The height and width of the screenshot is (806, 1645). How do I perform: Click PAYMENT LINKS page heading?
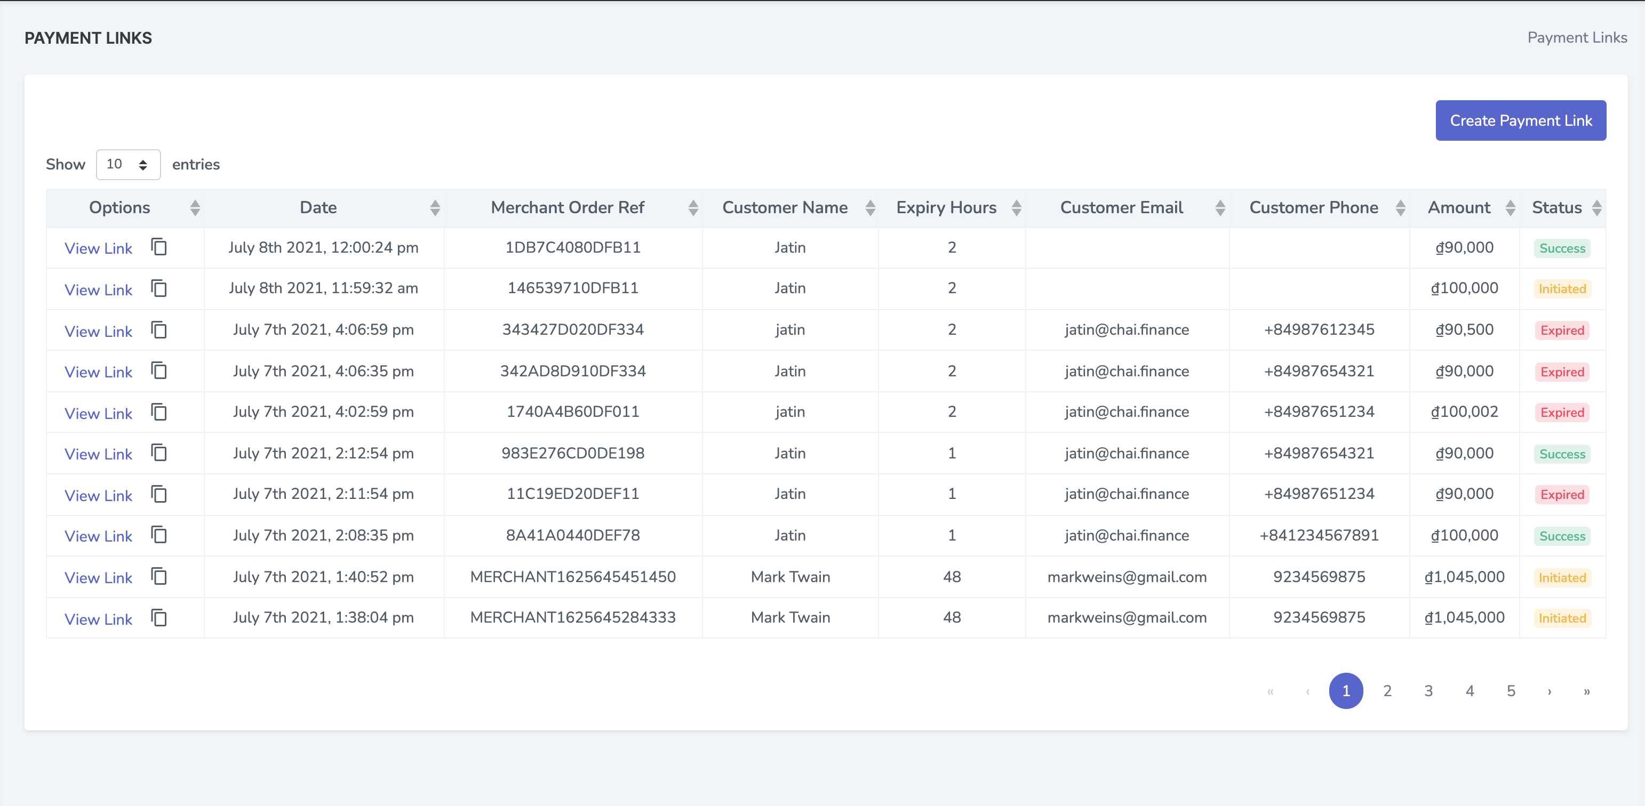pos(88,38)
